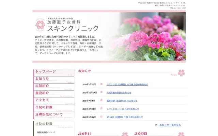Click the 2010年4月1日 clinic opening sentence

65,37
